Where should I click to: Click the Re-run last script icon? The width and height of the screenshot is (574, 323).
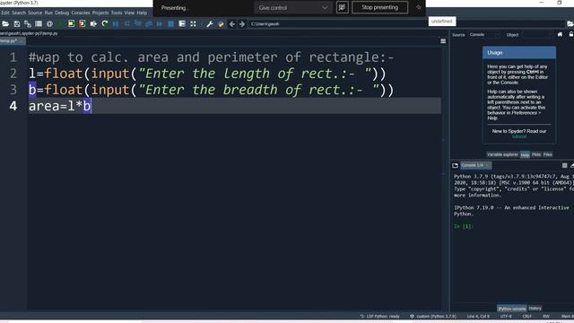(x=105, y=24)
